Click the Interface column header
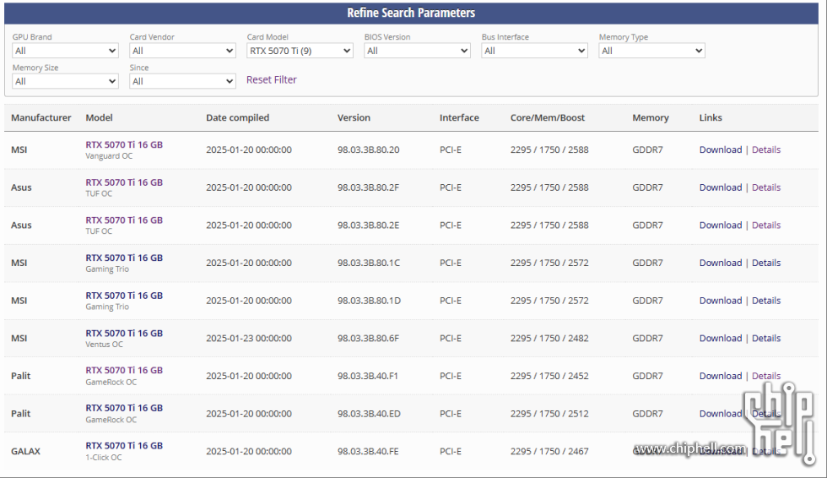Viewport: 827px width, 478px height. coord(459,117)
